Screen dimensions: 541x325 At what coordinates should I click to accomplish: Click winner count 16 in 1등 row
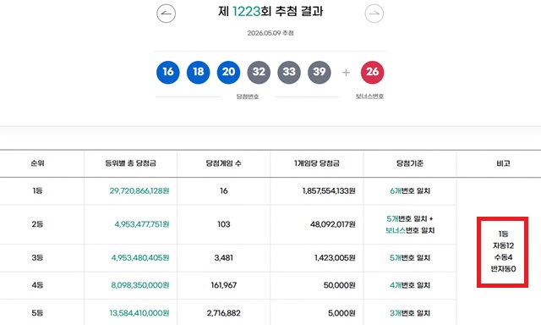coord(223,190)
